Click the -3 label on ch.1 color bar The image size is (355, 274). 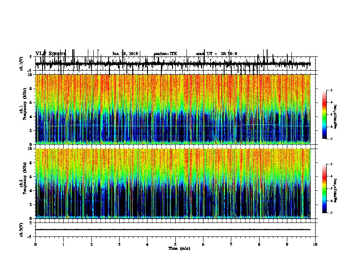[x=330, y=90]
